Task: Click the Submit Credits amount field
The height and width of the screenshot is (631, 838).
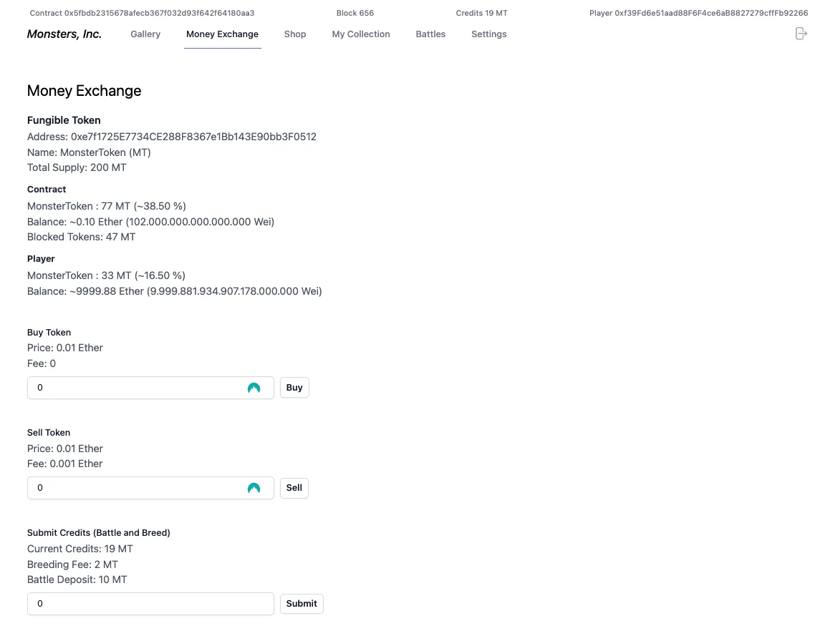Action: click(150, 604)
